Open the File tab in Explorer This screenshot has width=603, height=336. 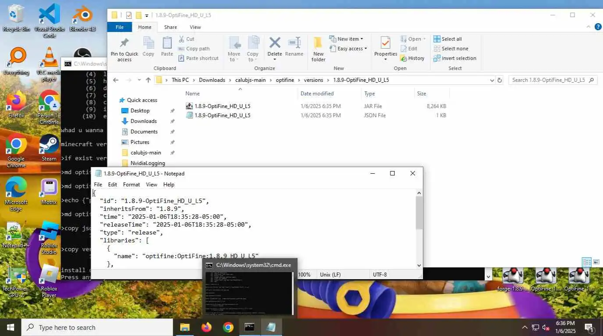pos(120,27)
